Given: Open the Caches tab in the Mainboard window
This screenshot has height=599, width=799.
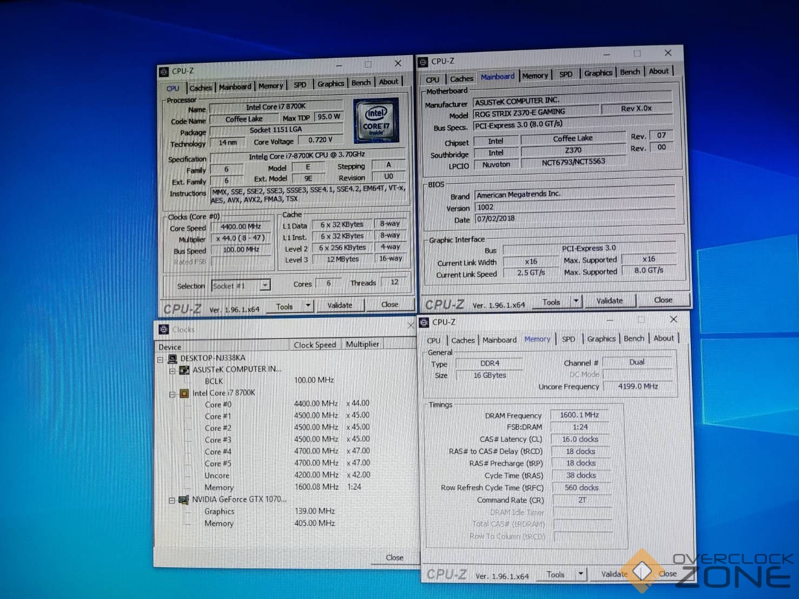Looking at the screenshot, I should (461, 78).
